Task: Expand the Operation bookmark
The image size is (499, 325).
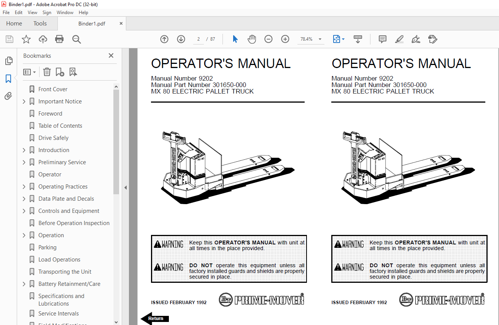Action: tap(24, 235)
